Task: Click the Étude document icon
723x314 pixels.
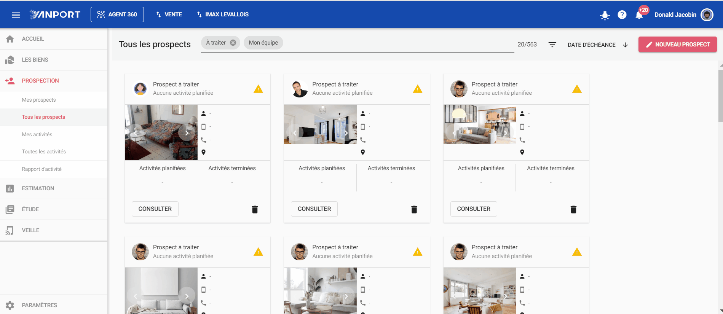Action: point(10,209)
